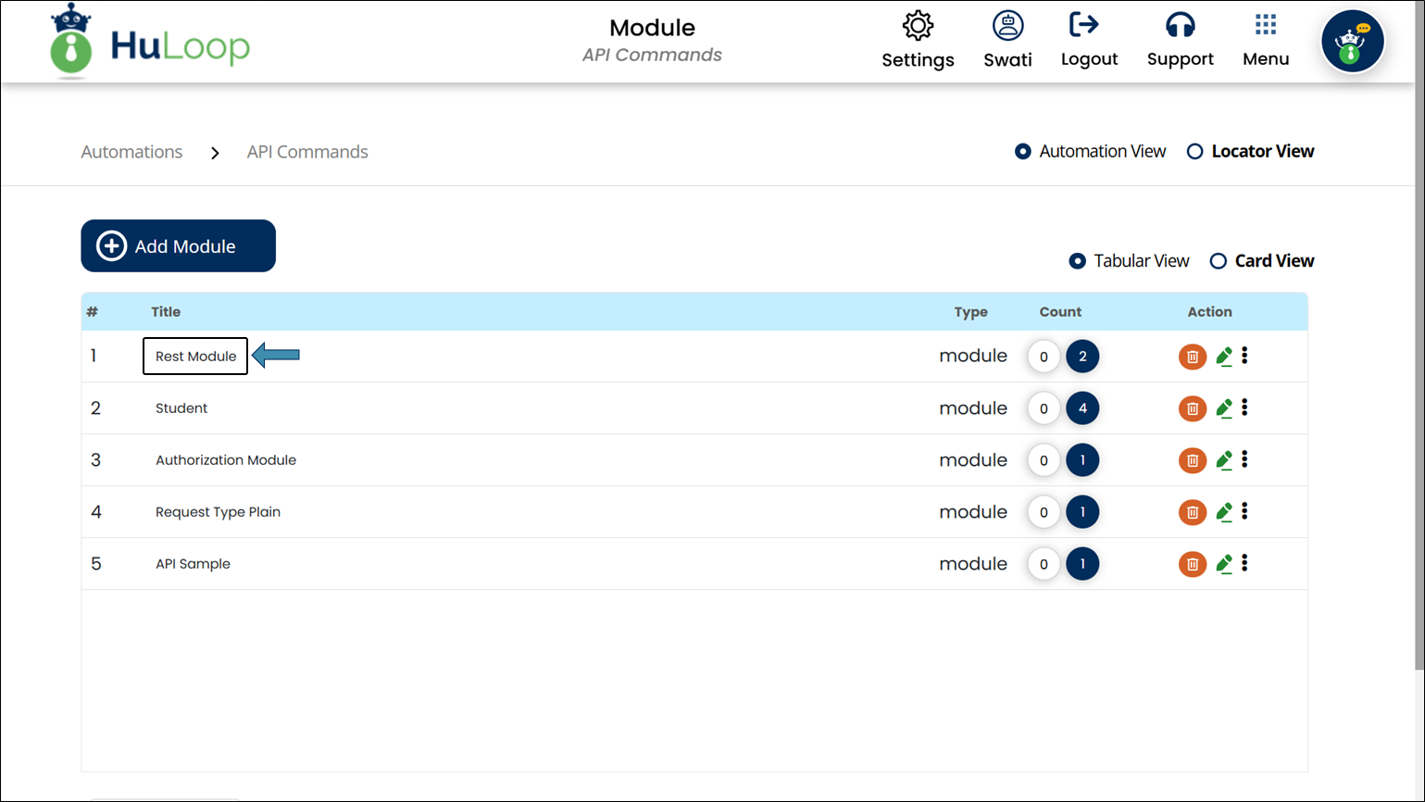This screenshot has width=1425, height=802.
Task: Open the Menu grid icon
Action: click(1266, 25)
